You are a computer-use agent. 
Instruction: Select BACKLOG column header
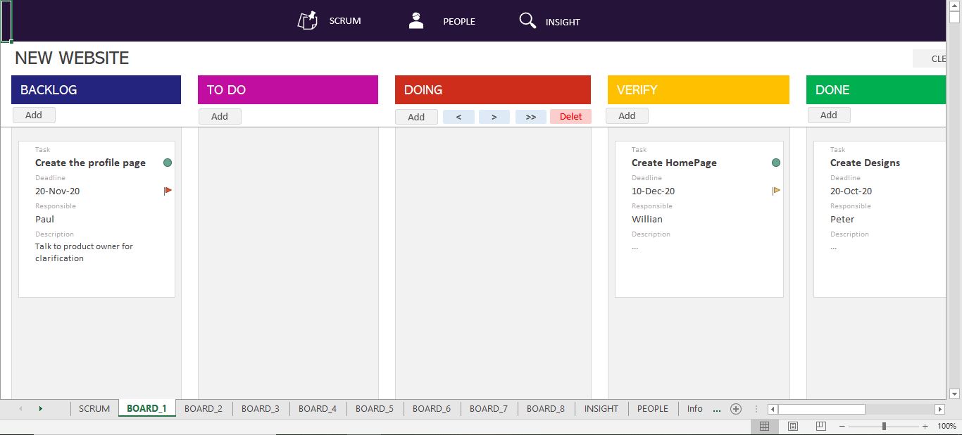click(x=96, y=90)
